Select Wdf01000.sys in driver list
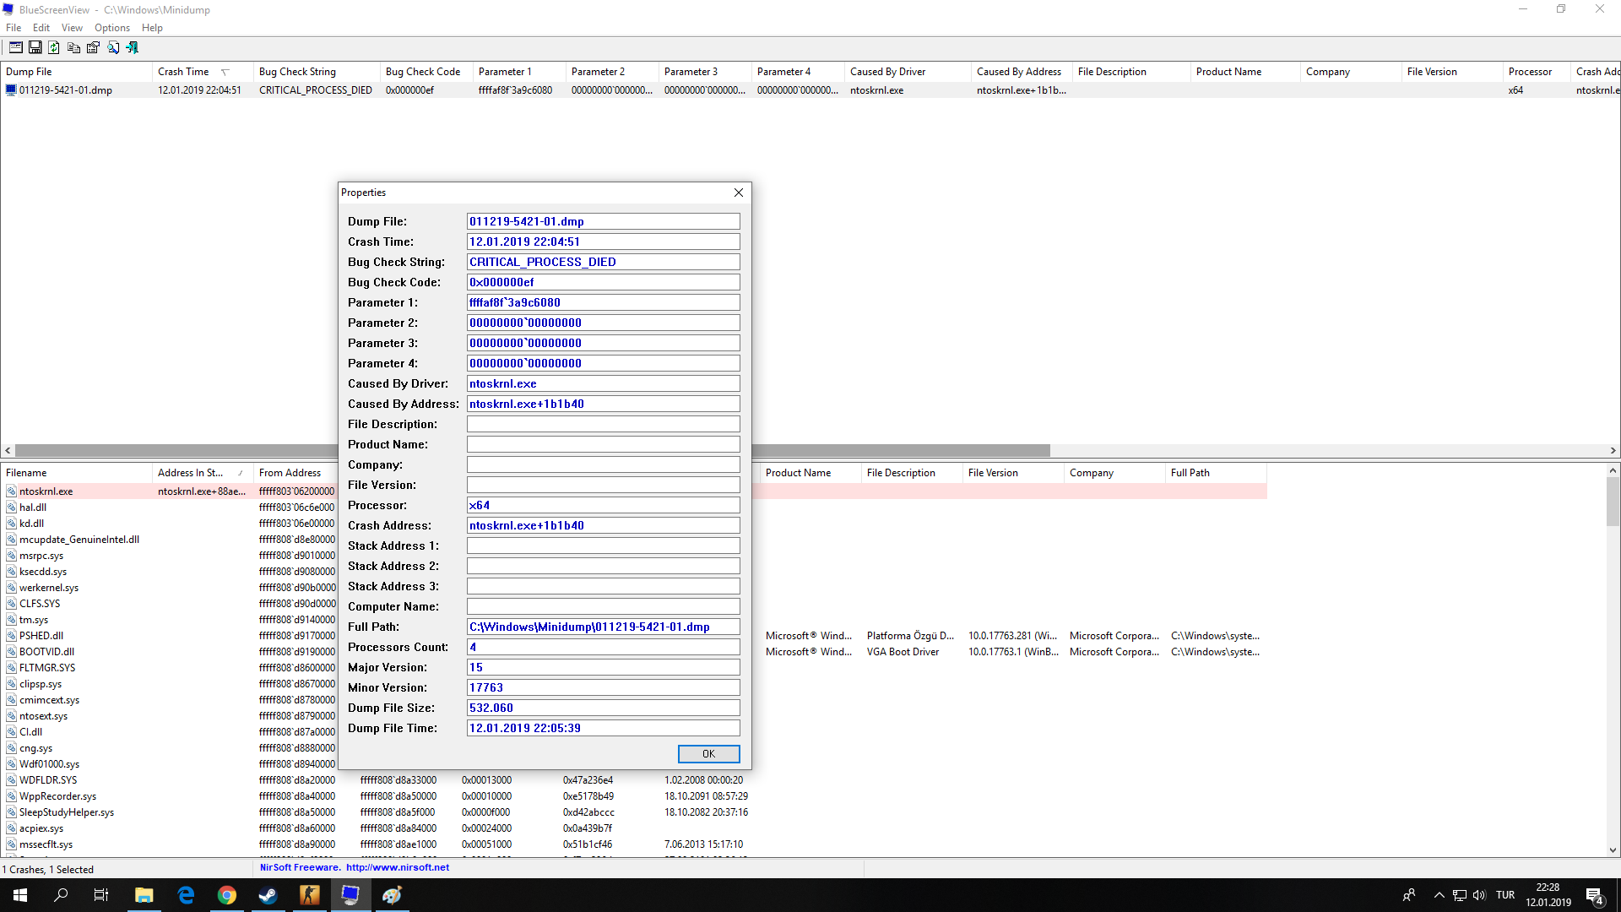 (x=50, y=764)
